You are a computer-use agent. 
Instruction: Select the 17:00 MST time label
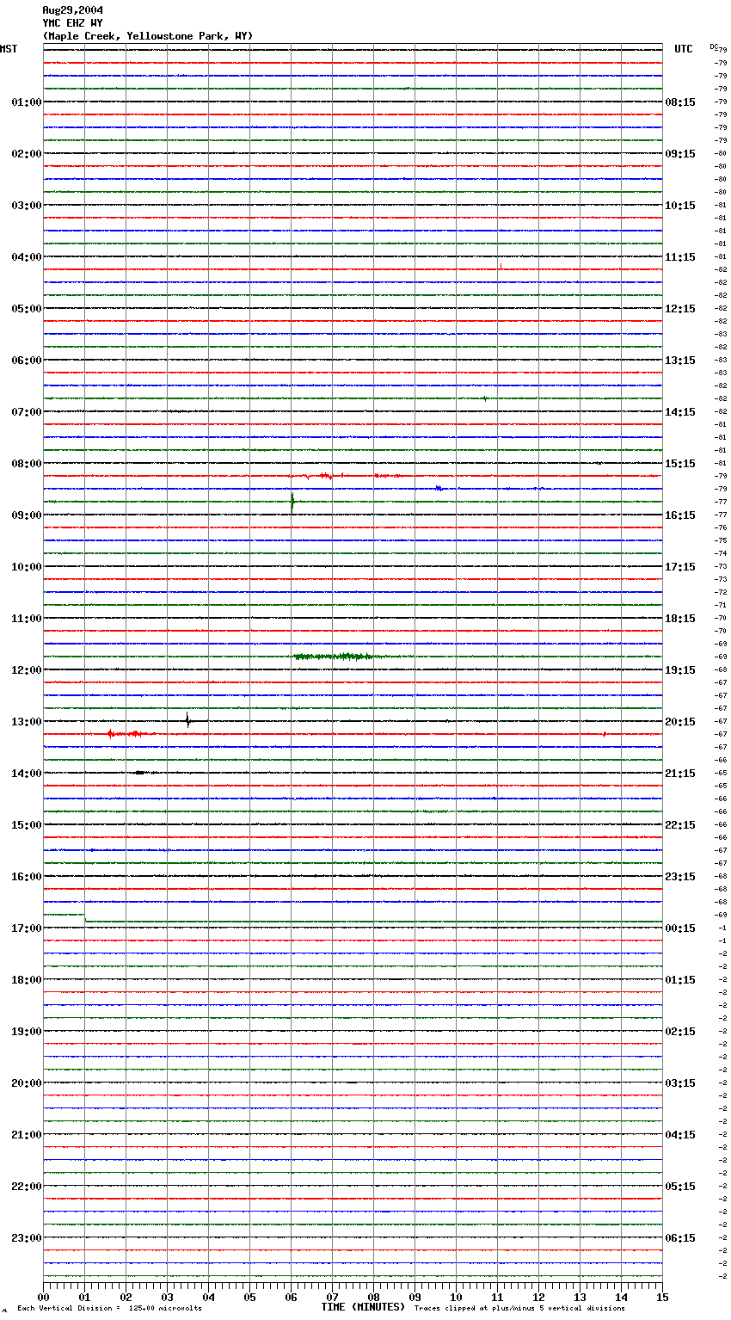[x=27, y=928]
